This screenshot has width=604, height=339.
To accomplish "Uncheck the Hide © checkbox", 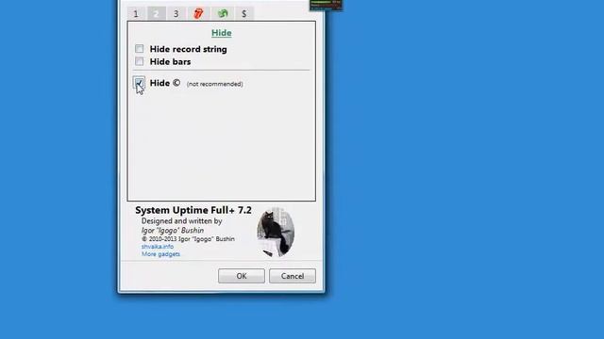I will click(139, 82).
